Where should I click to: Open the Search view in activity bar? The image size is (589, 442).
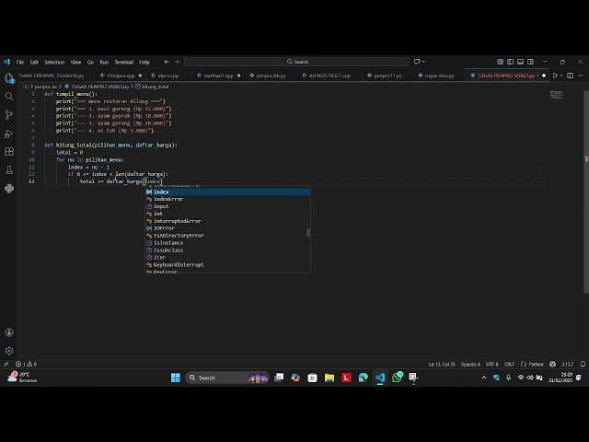click(x=9, y=96)
